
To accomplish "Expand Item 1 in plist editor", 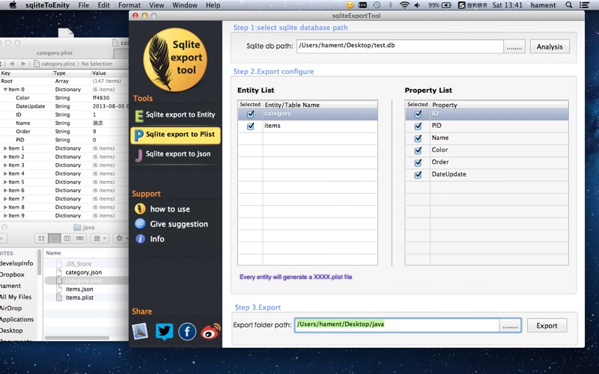I will tap(5, 148).
